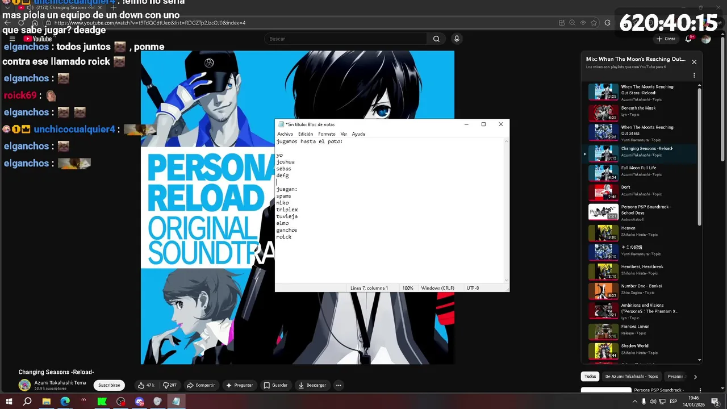Show hidden system tray icons
The width and height of the screenshot is (727, 409).
(635, 401)
